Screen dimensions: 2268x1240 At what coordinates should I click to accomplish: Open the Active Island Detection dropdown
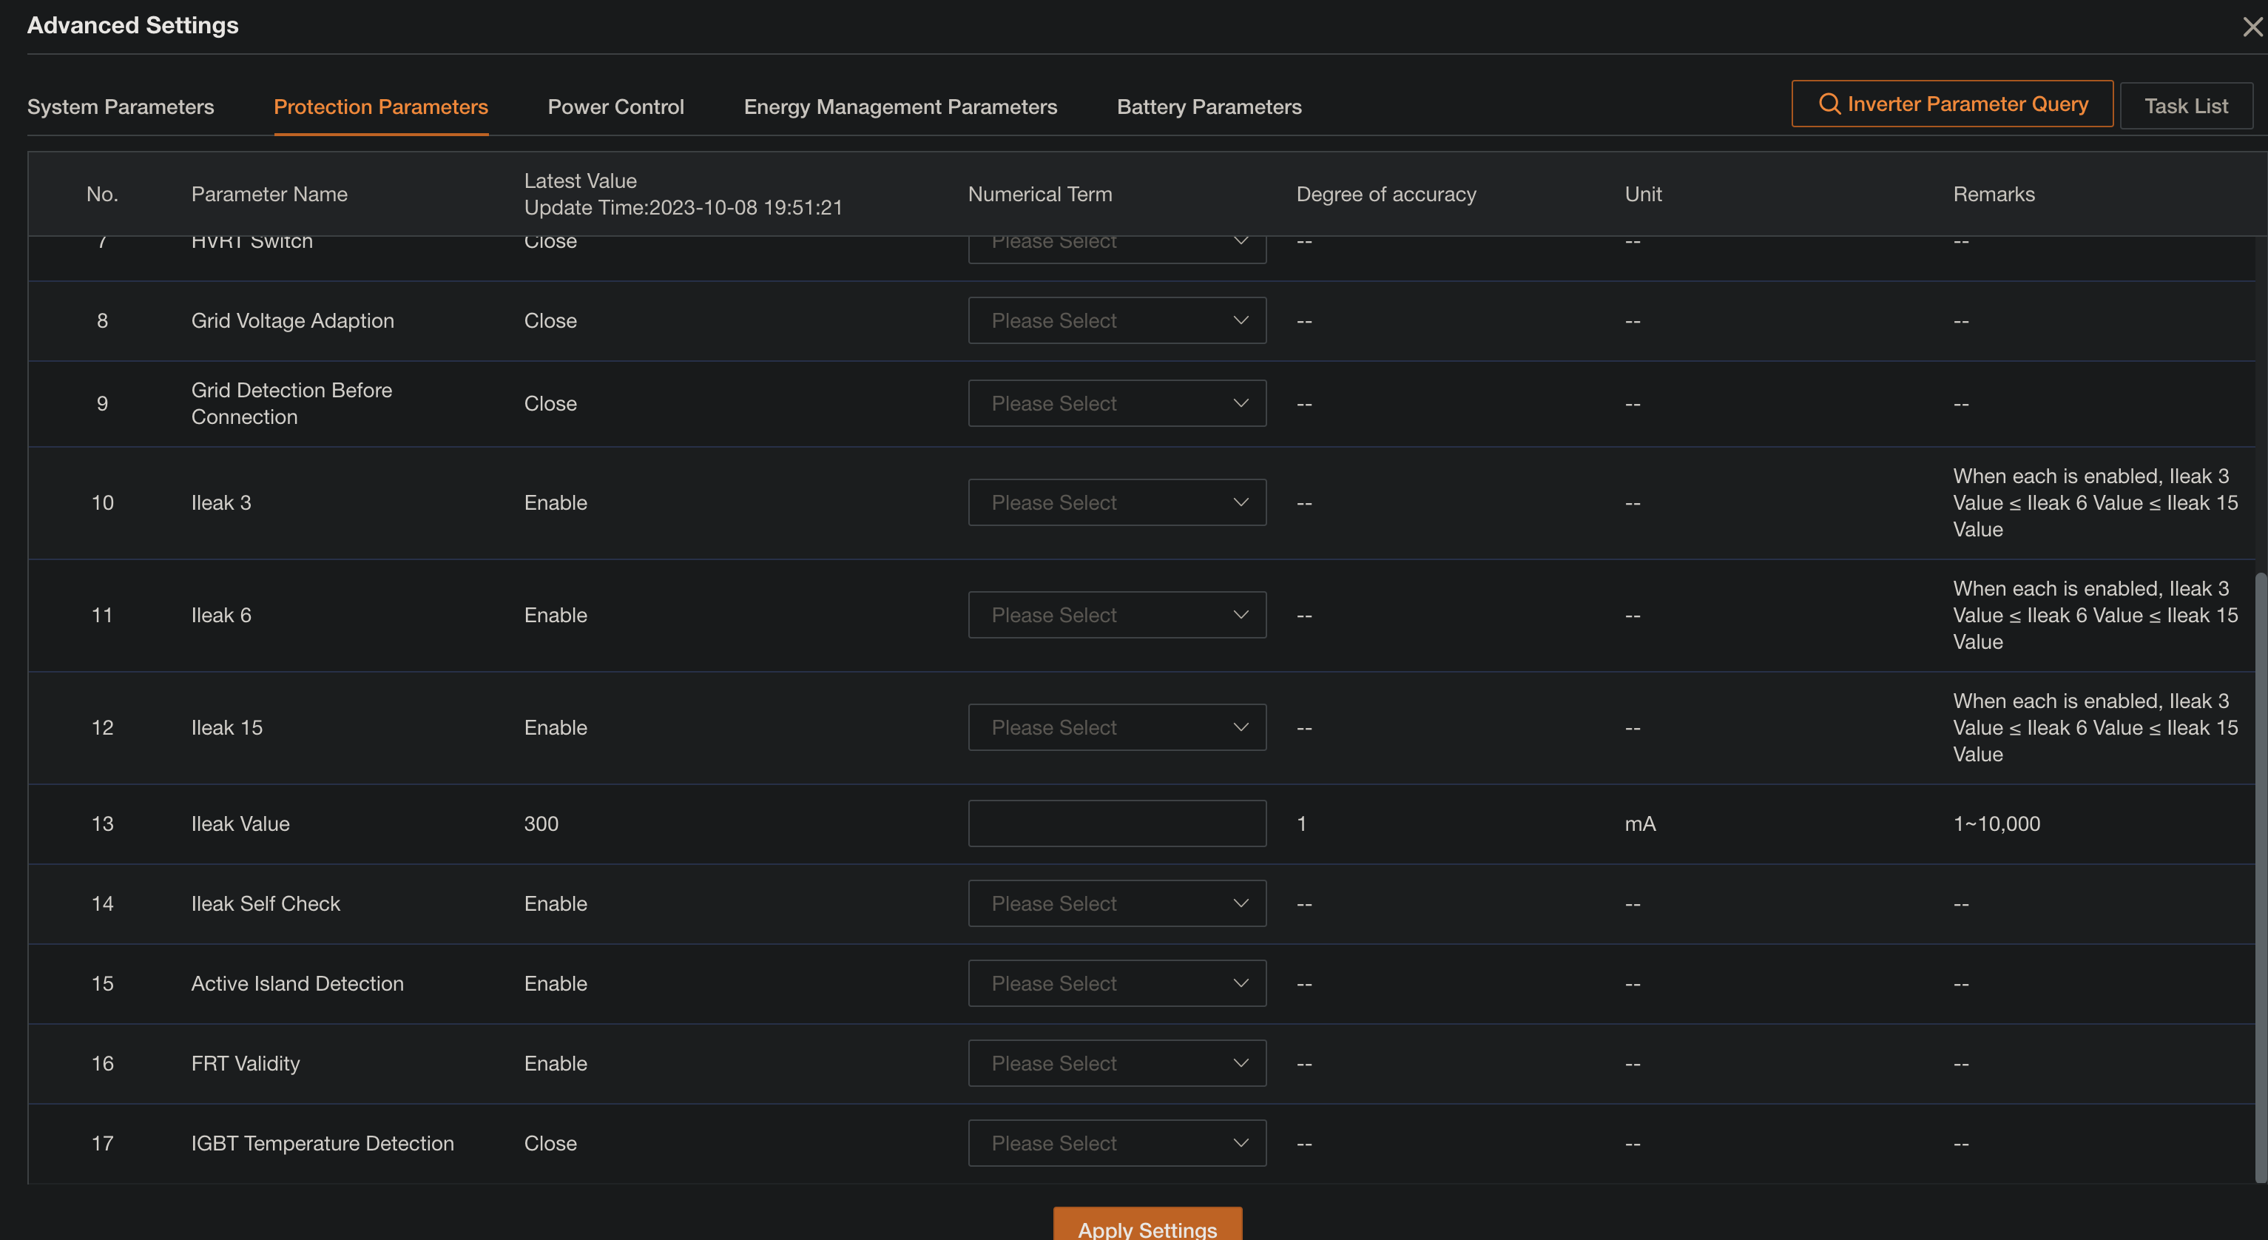pos(1116,983)
